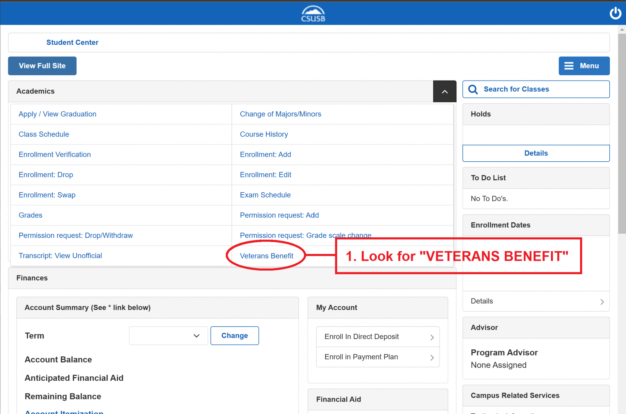Open the Veterans Benefit link
Viewport: 626px width, 414px height.
[x=266, y=256]
